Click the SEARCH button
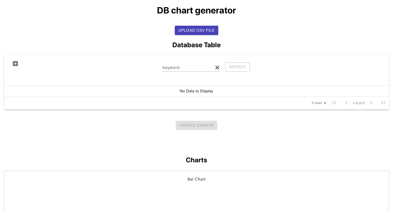Image resolution: width=393 pixels, height=211 pixels. (237, 67)
